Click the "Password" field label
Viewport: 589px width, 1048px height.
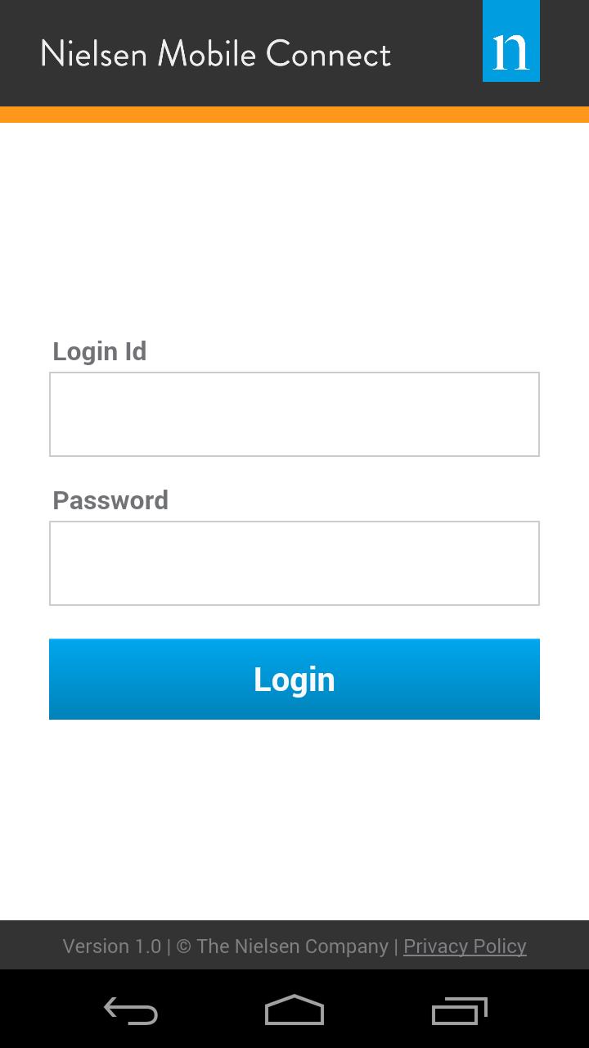click(x=110, y=500)
